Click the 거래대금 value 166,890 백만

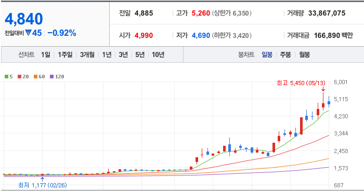[x=333, y=35]
